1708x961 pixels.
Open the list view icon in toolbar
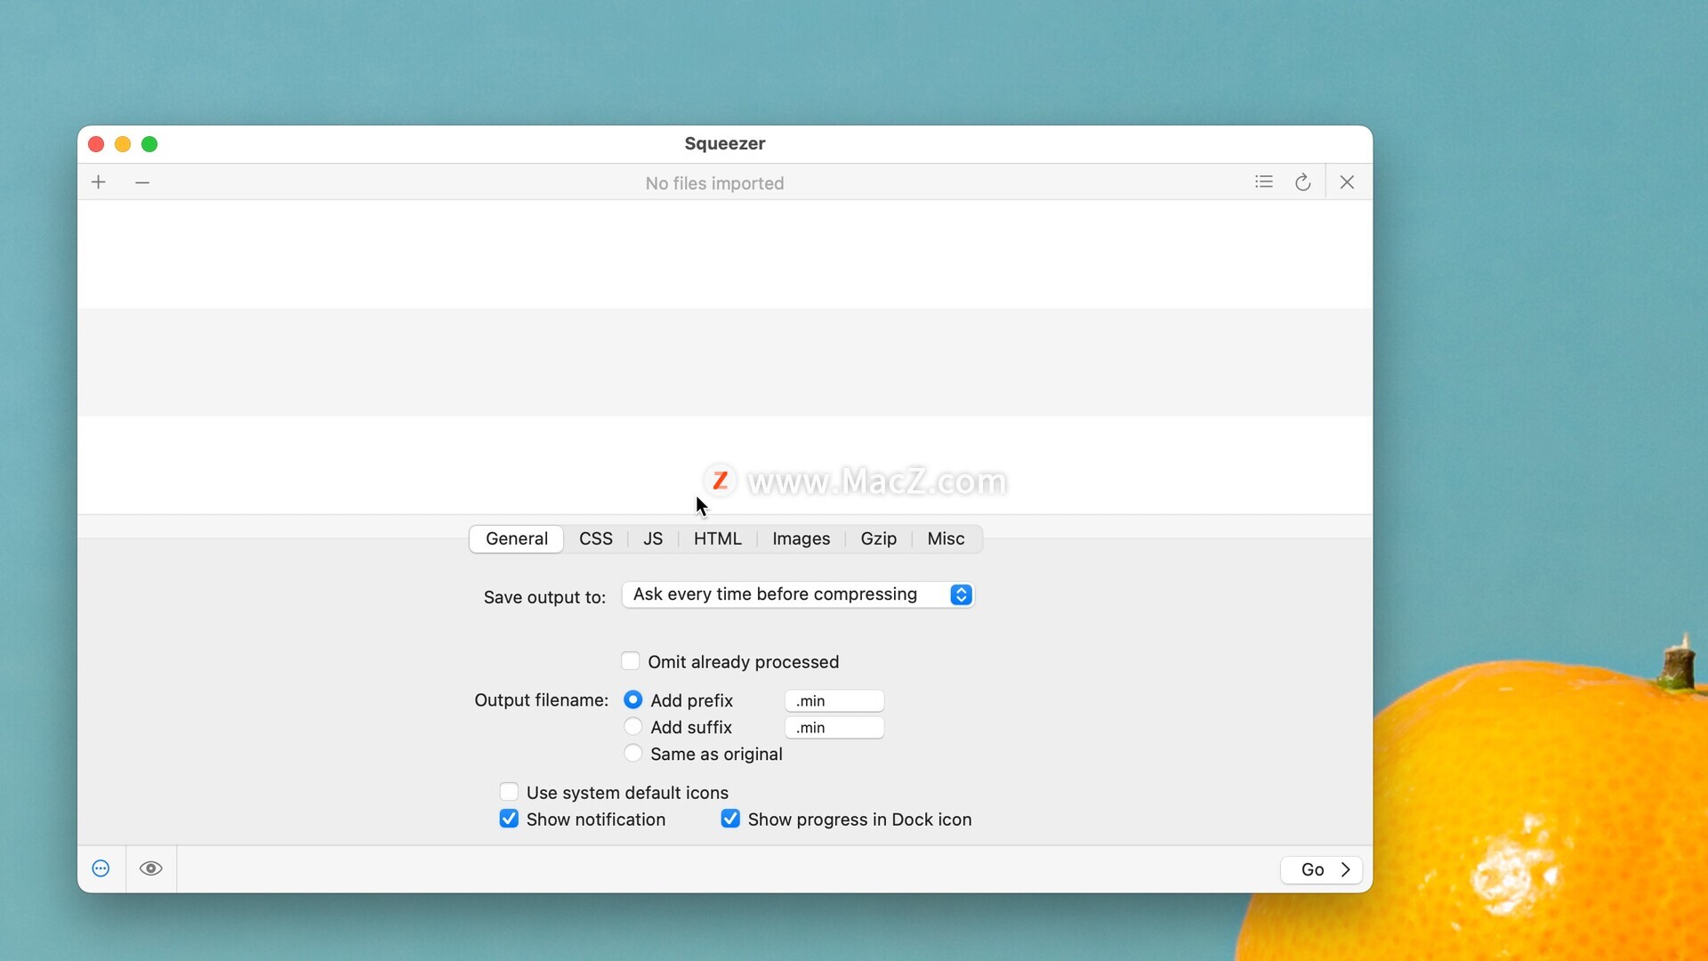[x=1264, y=182]
